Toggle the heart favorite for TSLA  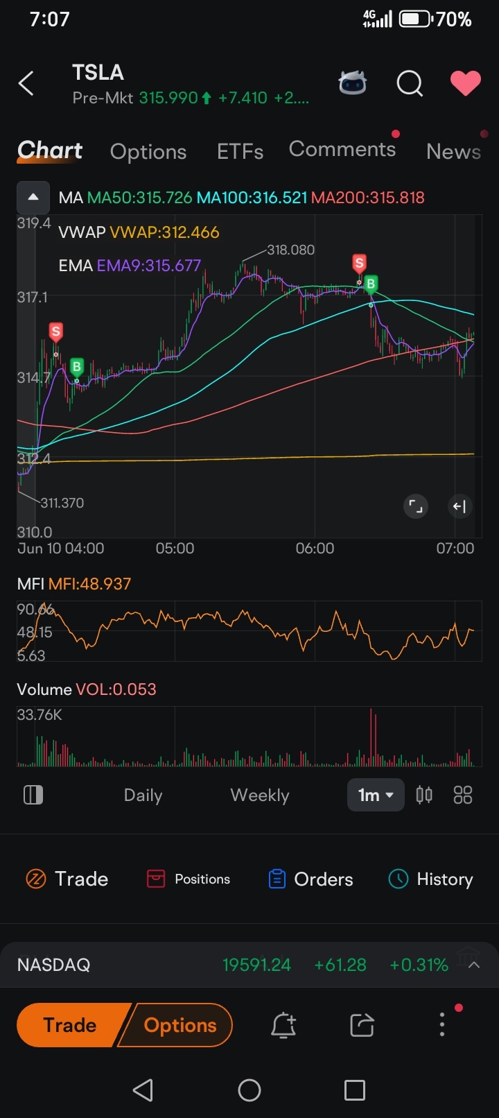pos(465,84)
